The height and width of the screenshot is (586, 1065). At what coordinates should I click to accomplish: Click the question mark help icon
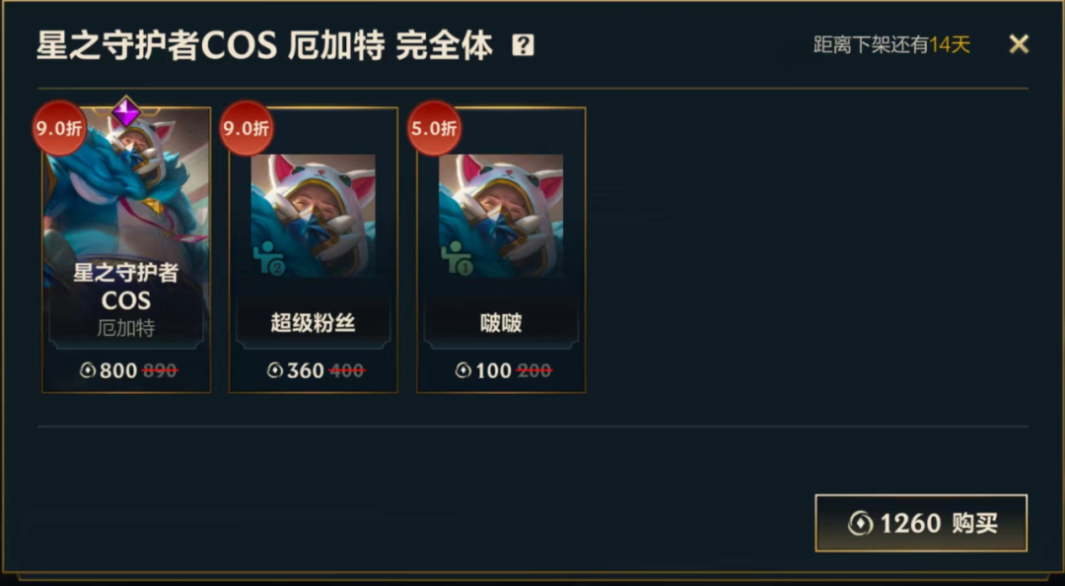click(x=523, y=45)
